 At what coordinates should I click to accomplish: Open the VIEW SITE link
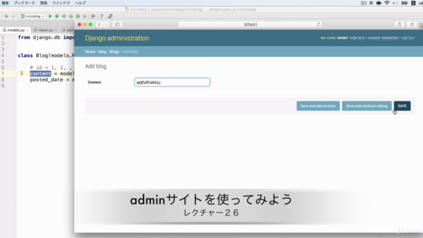coord(357,38)
